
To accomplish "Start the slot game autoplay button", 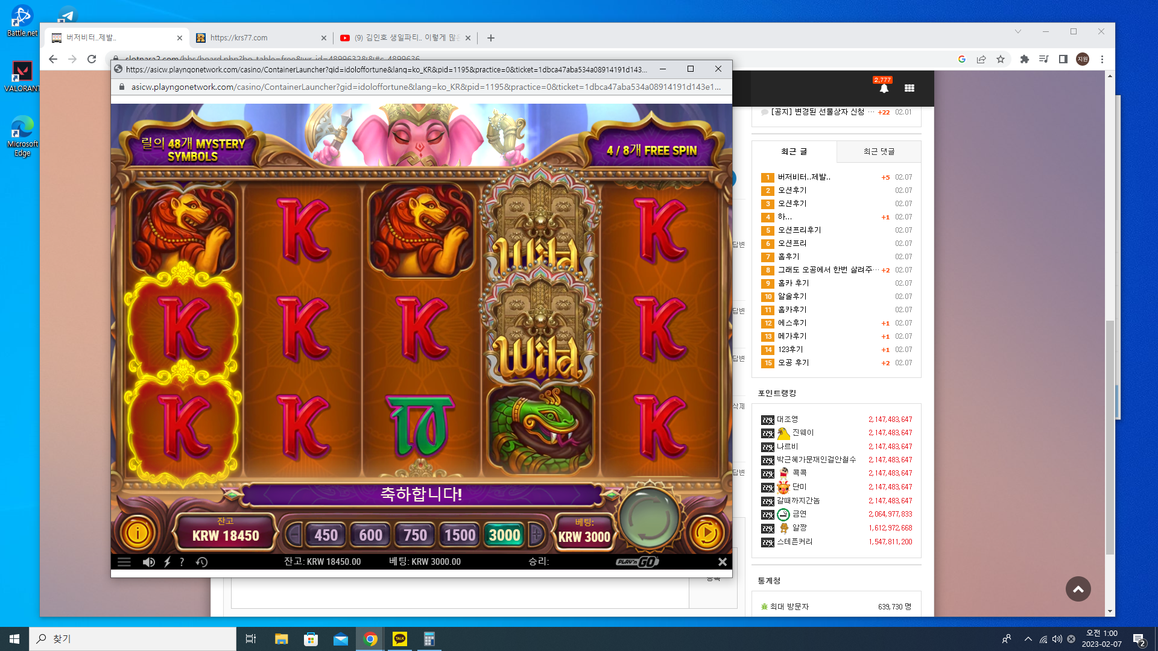I will pyautogui.click(x=706, y=533).
